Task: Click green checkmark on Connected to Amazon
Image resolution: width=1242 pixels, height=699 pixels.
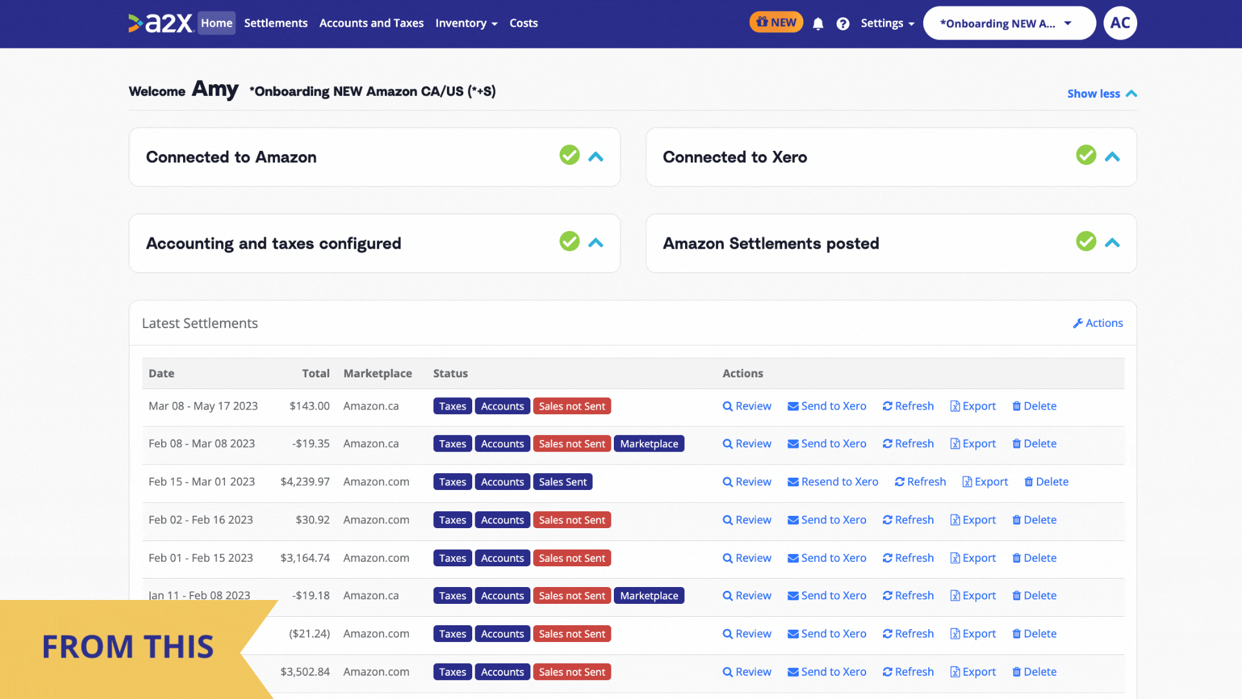Action: click(569, 155)
